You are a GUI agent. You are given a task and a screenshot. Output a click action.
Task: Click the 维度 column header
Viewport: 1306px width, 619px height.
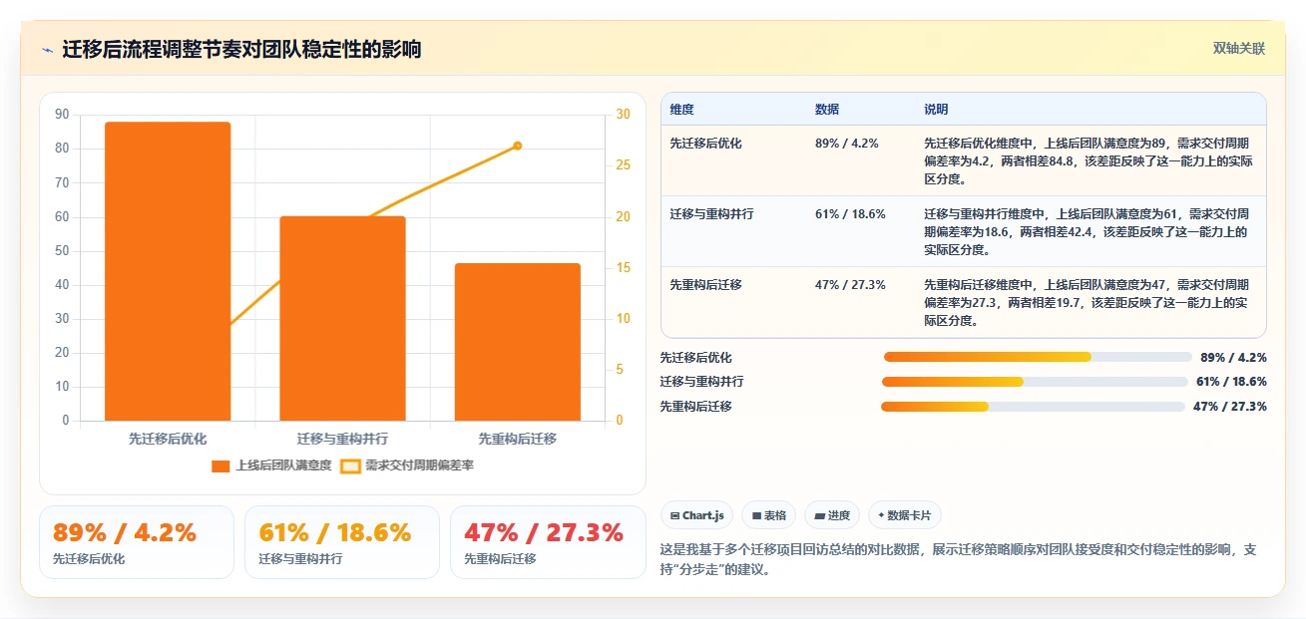(x=682, y=110)
